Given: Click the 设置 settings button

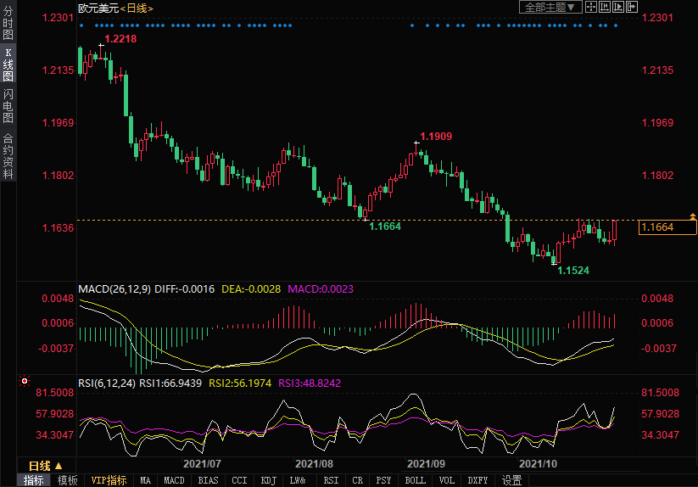Looking at the screenshot, I should click(x=511, y=480).
